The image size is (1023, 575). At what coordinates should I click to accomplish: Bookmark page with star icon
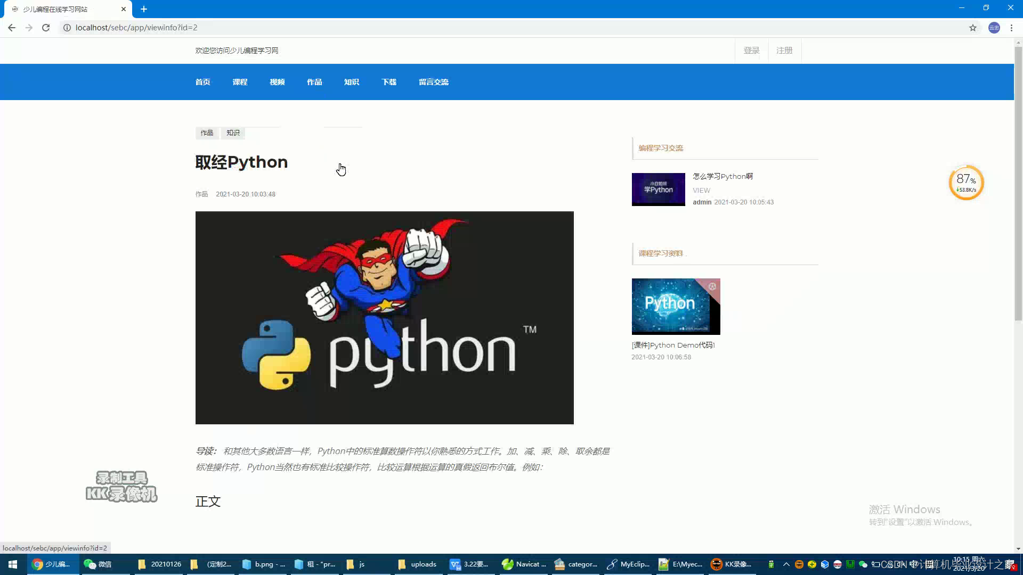click(x=973, y=28)
